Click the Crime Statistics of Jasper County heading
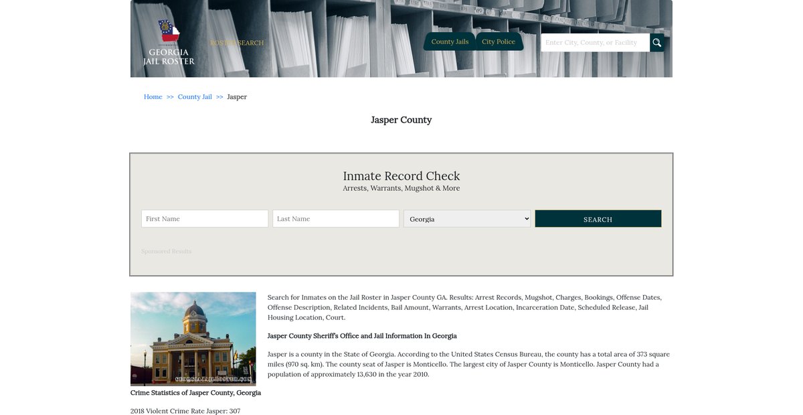This screenshot has height=415, width=803. pos(195,393)
